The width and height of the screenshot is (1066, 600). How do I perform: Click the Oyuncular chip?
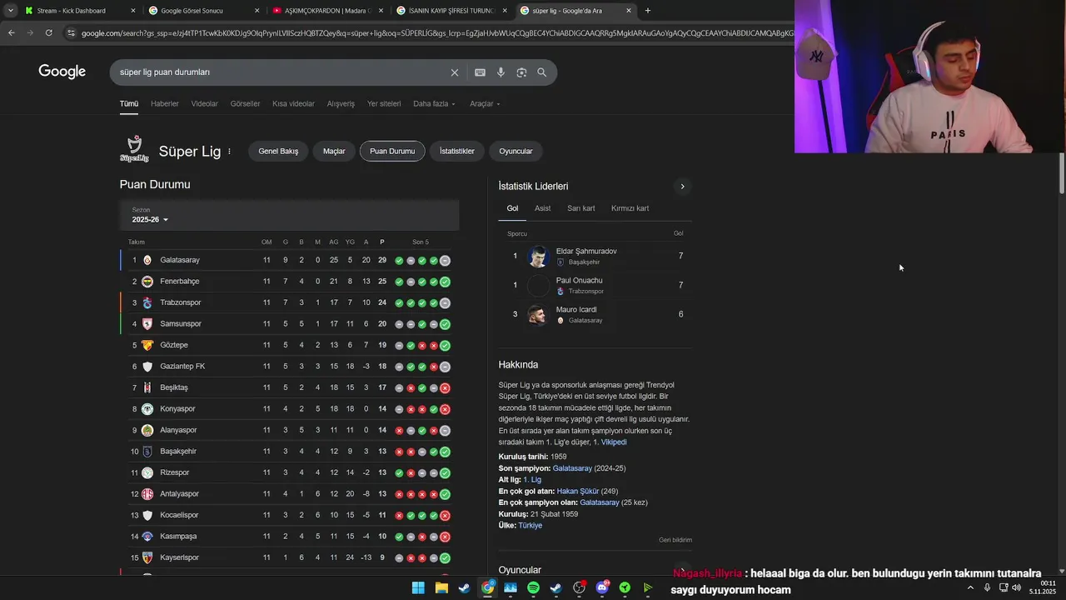(516, 152)
